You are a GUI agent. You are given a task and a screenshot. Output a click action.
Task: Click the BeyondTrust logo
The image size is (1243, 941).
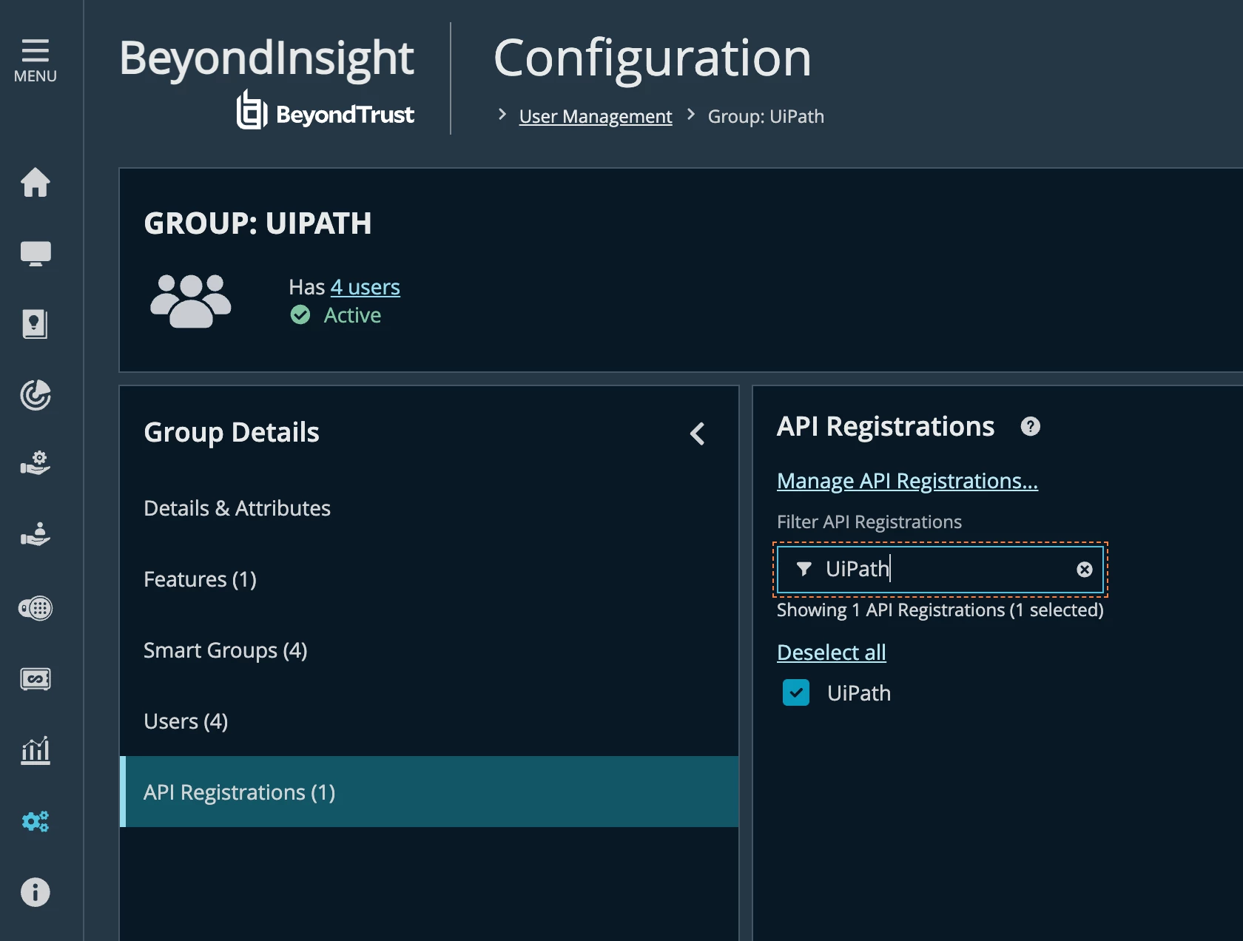325,111
